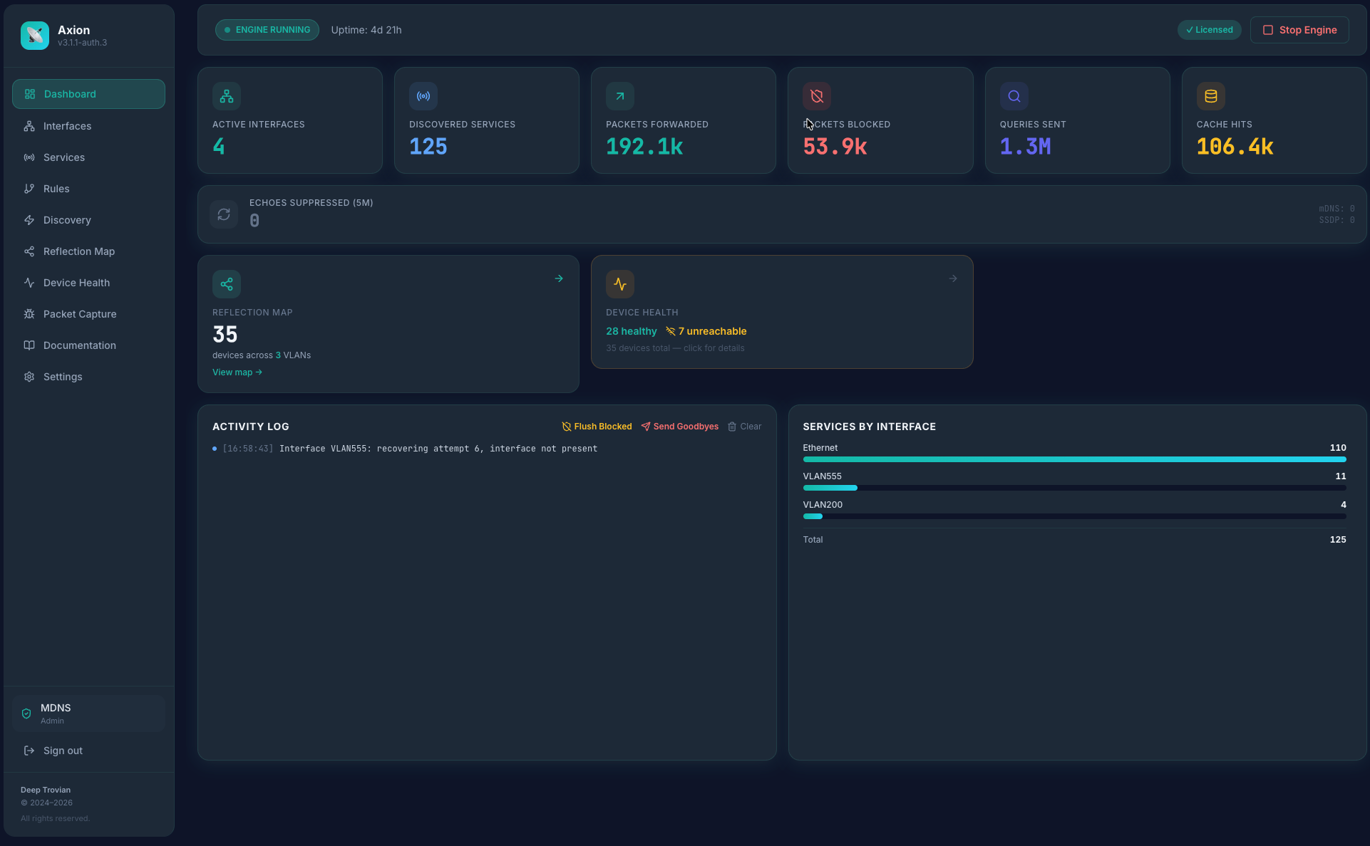Click the VLAN200 services progress bar
This screenshot has width=1370, height=846.
tap(1074, 516)
